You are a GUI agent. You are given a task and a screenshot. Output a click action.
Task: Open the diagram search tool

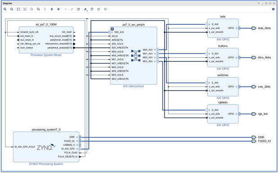pyautogui.click(x=39, y=9)
